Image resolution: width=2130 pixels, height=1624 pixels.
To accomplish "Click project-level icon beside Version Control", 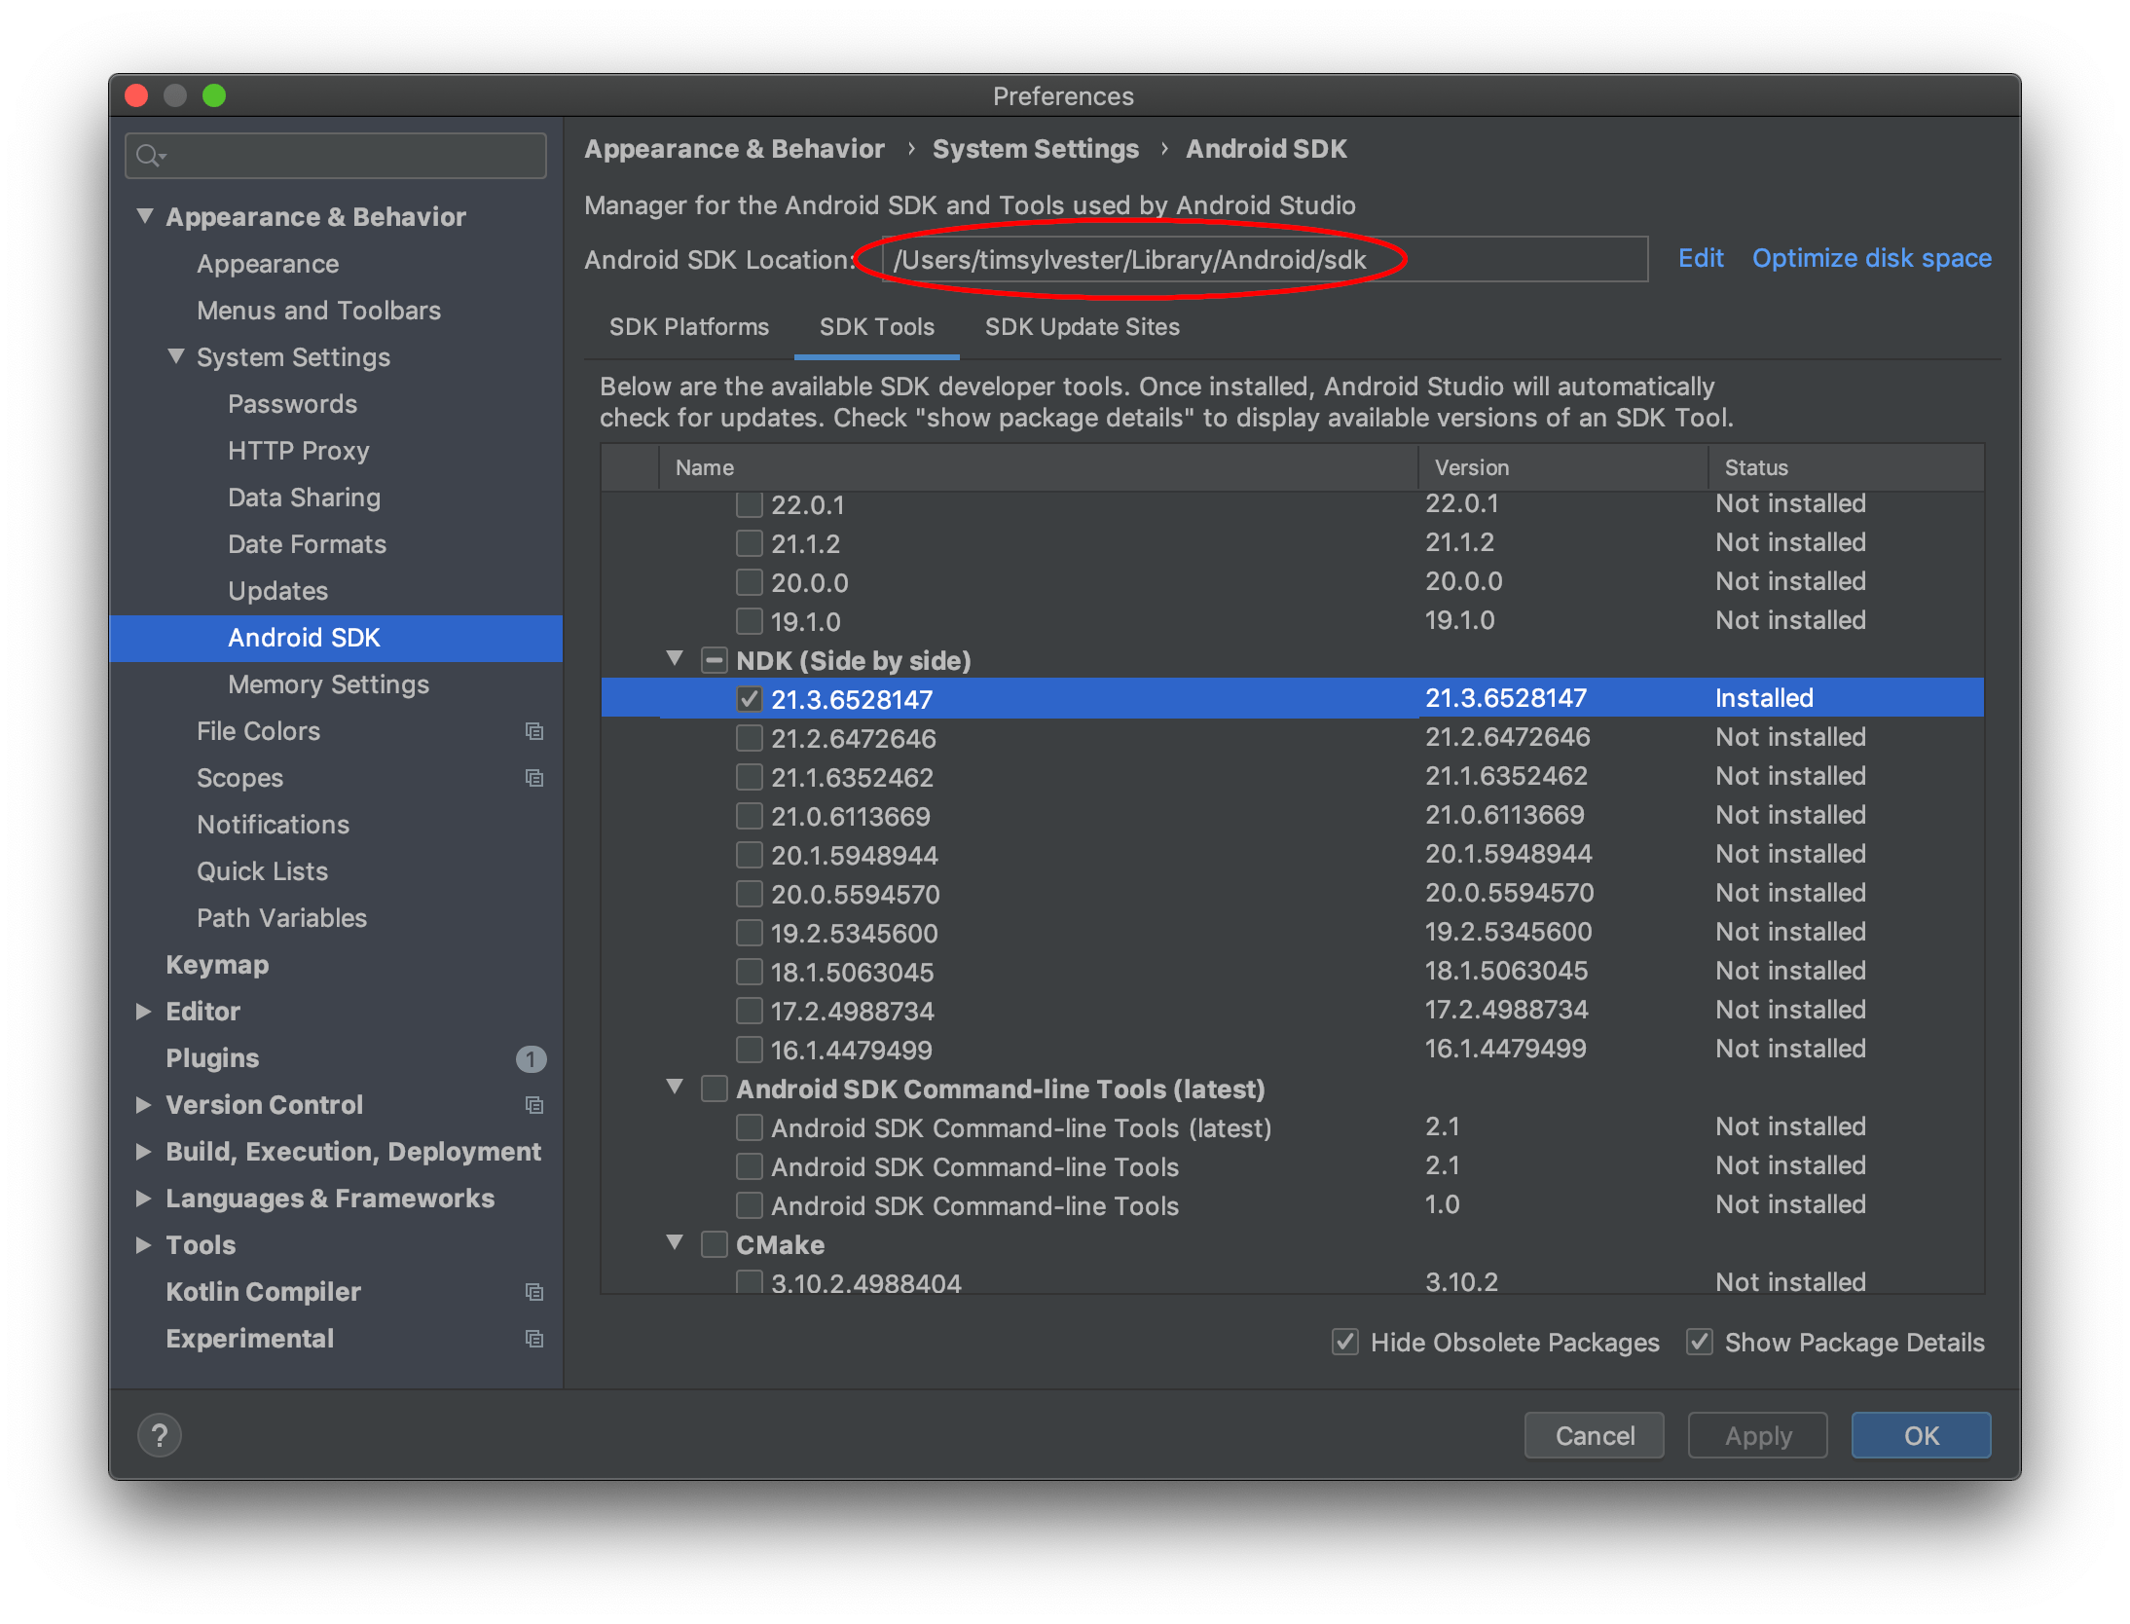I will pos(533,1105).
